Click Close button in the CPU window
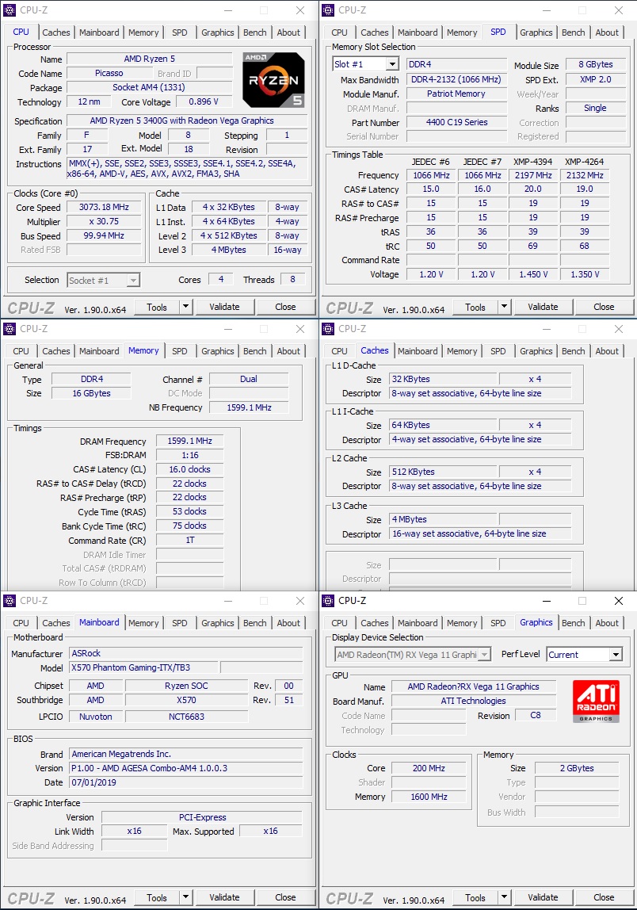This screenshot has height=910, width=637. pos(285,307)
